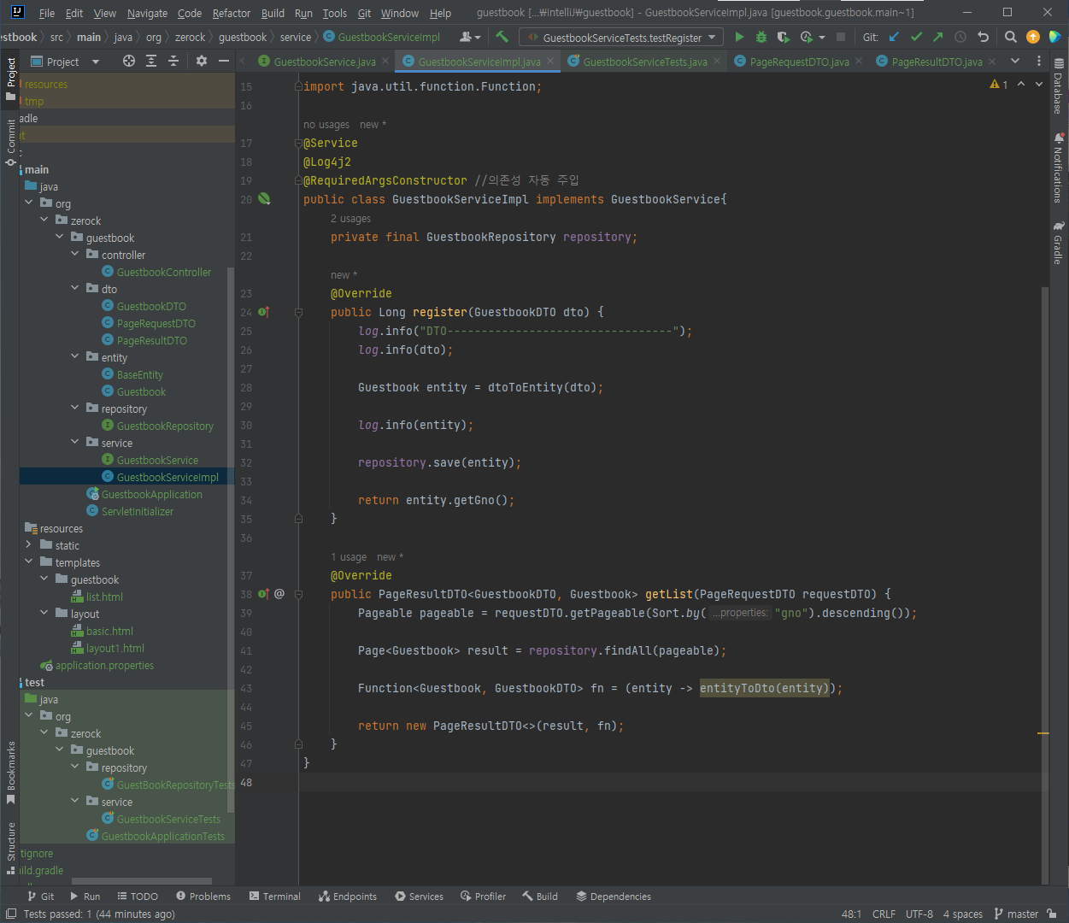Click Spring bean gutter icon at line 20
Viewport: 1069px width, 923px height.
pyautogui.click(x=264, y=199)
